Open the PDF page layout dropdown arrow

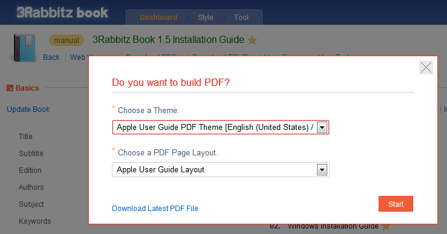click(322, 170)
